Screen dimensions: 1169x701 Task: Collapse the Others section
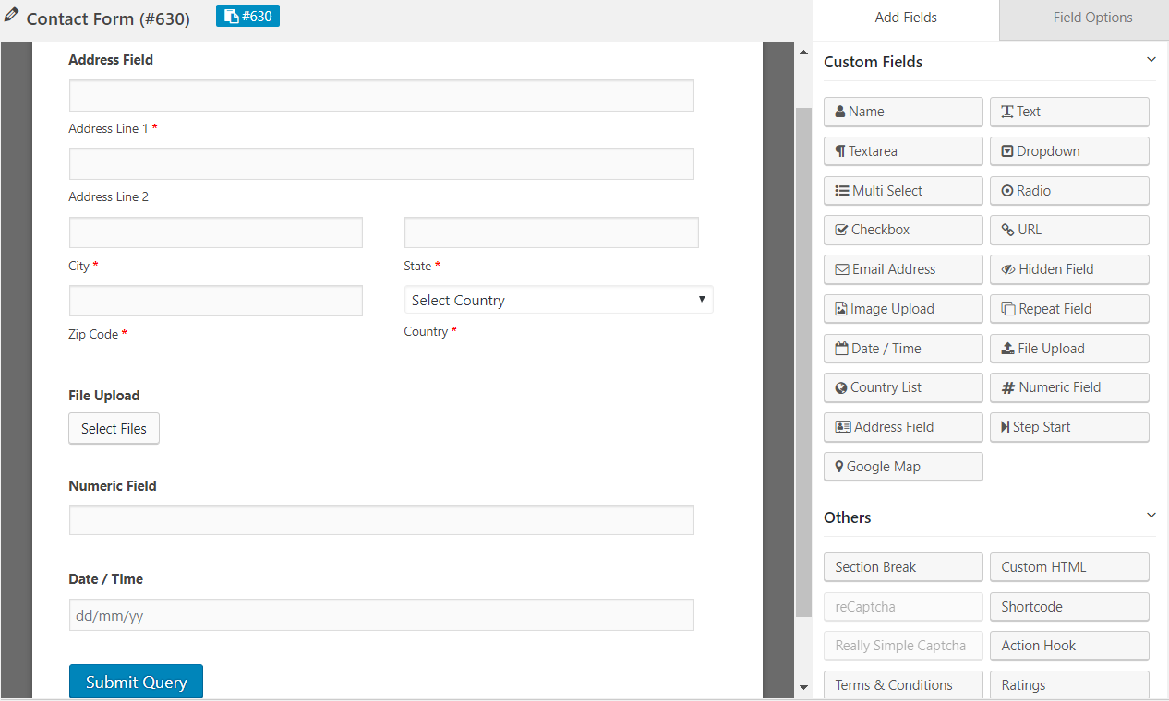1151,516
